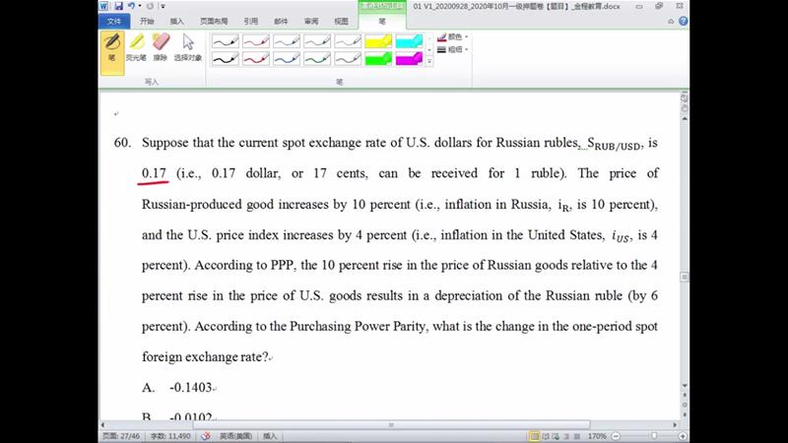Pick the yellow highlighter pen swatch
Screen dimensions: 788x443
pos(378,41)
